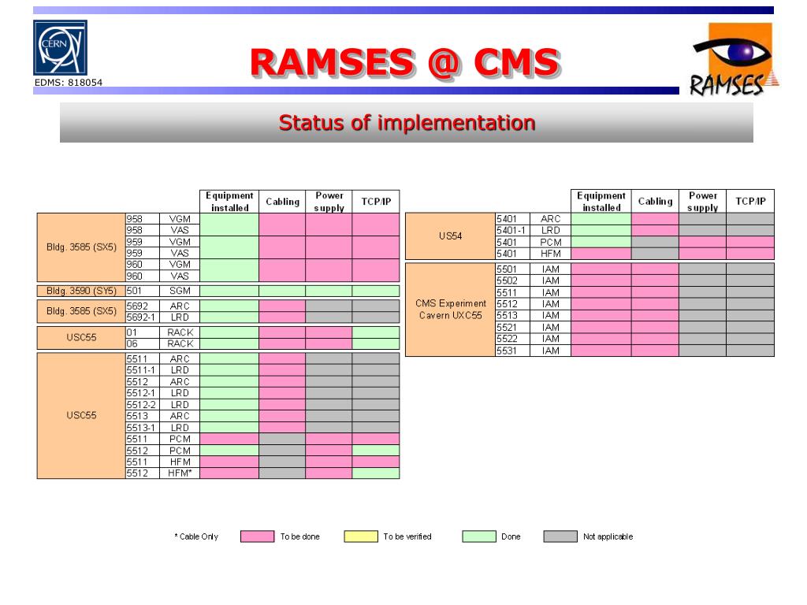Image resolution: width=807 pixels, height=605 pixels.
Task: Select the '5512-2' number cell
Action: point(143,405)
